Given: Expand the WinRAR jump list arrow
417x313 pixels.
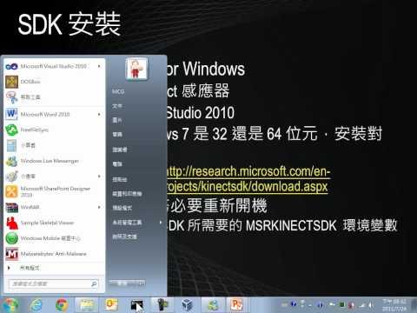Looking at the screenshot, I should (99, 207).
